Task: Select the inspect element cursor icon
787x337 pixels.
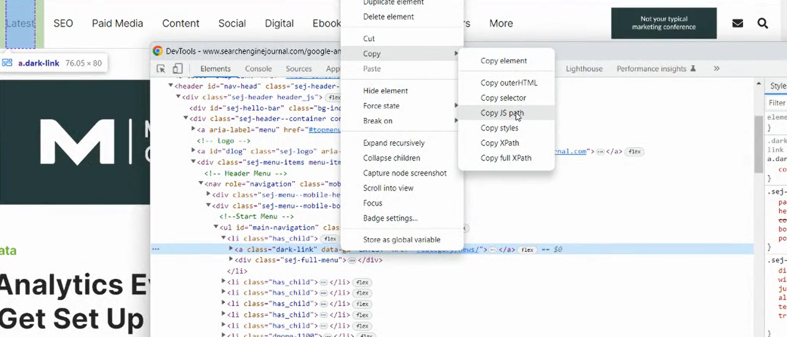Action: point(160,68)
